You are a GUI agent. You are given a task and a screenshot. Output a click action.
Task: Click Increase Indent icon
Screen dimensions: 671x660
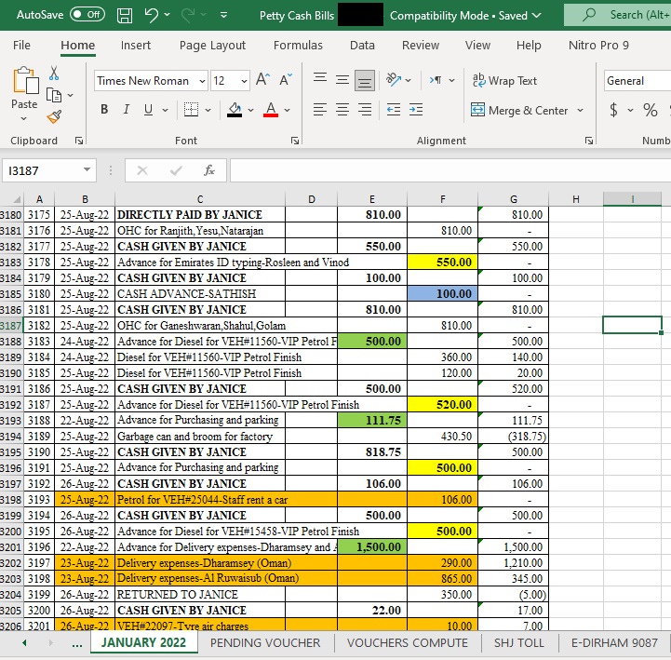tap(416, 110)
